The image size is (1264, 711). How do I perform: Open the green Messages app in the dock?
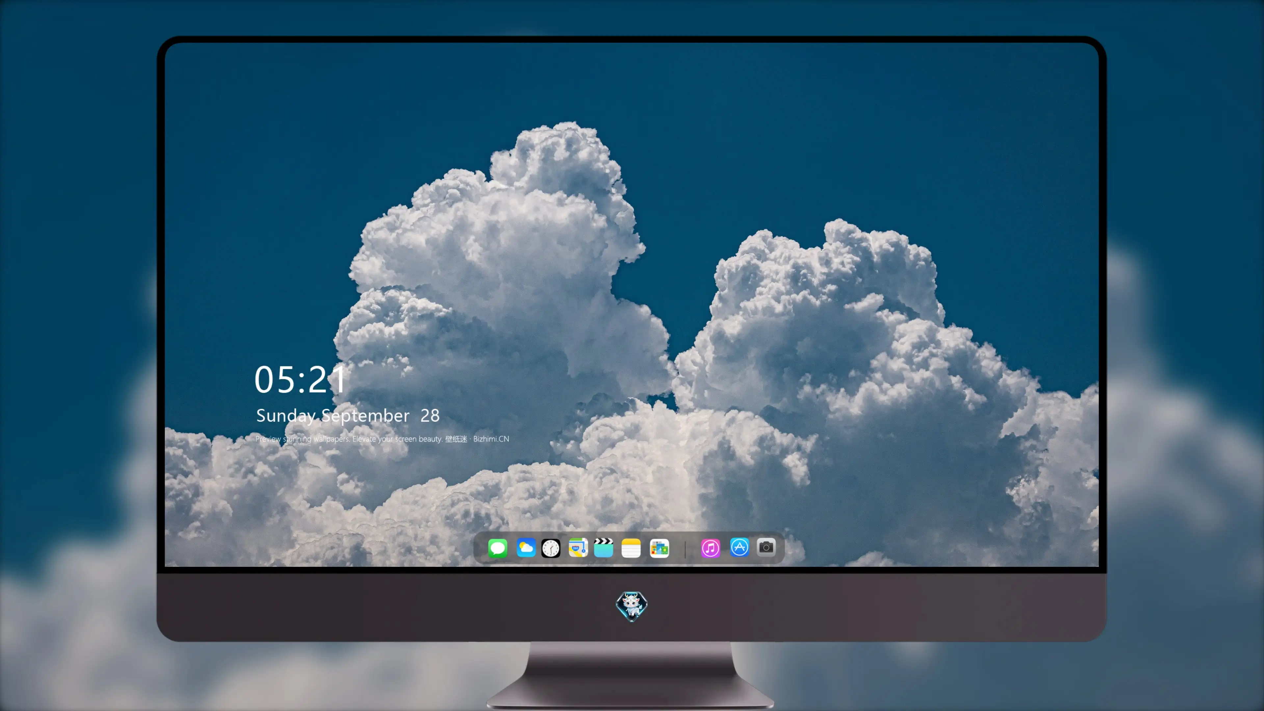click(498, 548)
